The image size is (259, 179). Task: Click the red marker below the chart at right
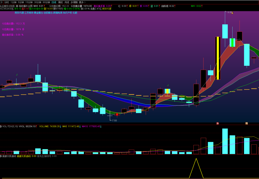point(246,123)
